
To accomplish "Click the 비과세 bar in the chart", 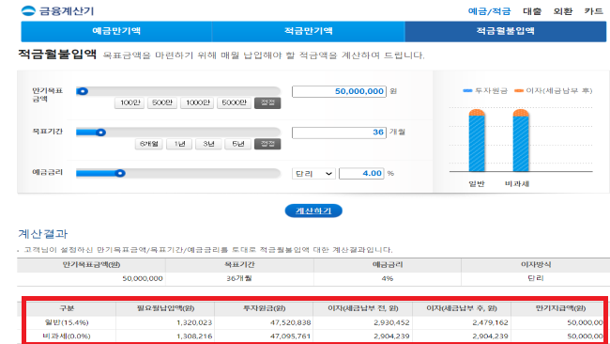I will pyautogui.click(x=521, y=141).
